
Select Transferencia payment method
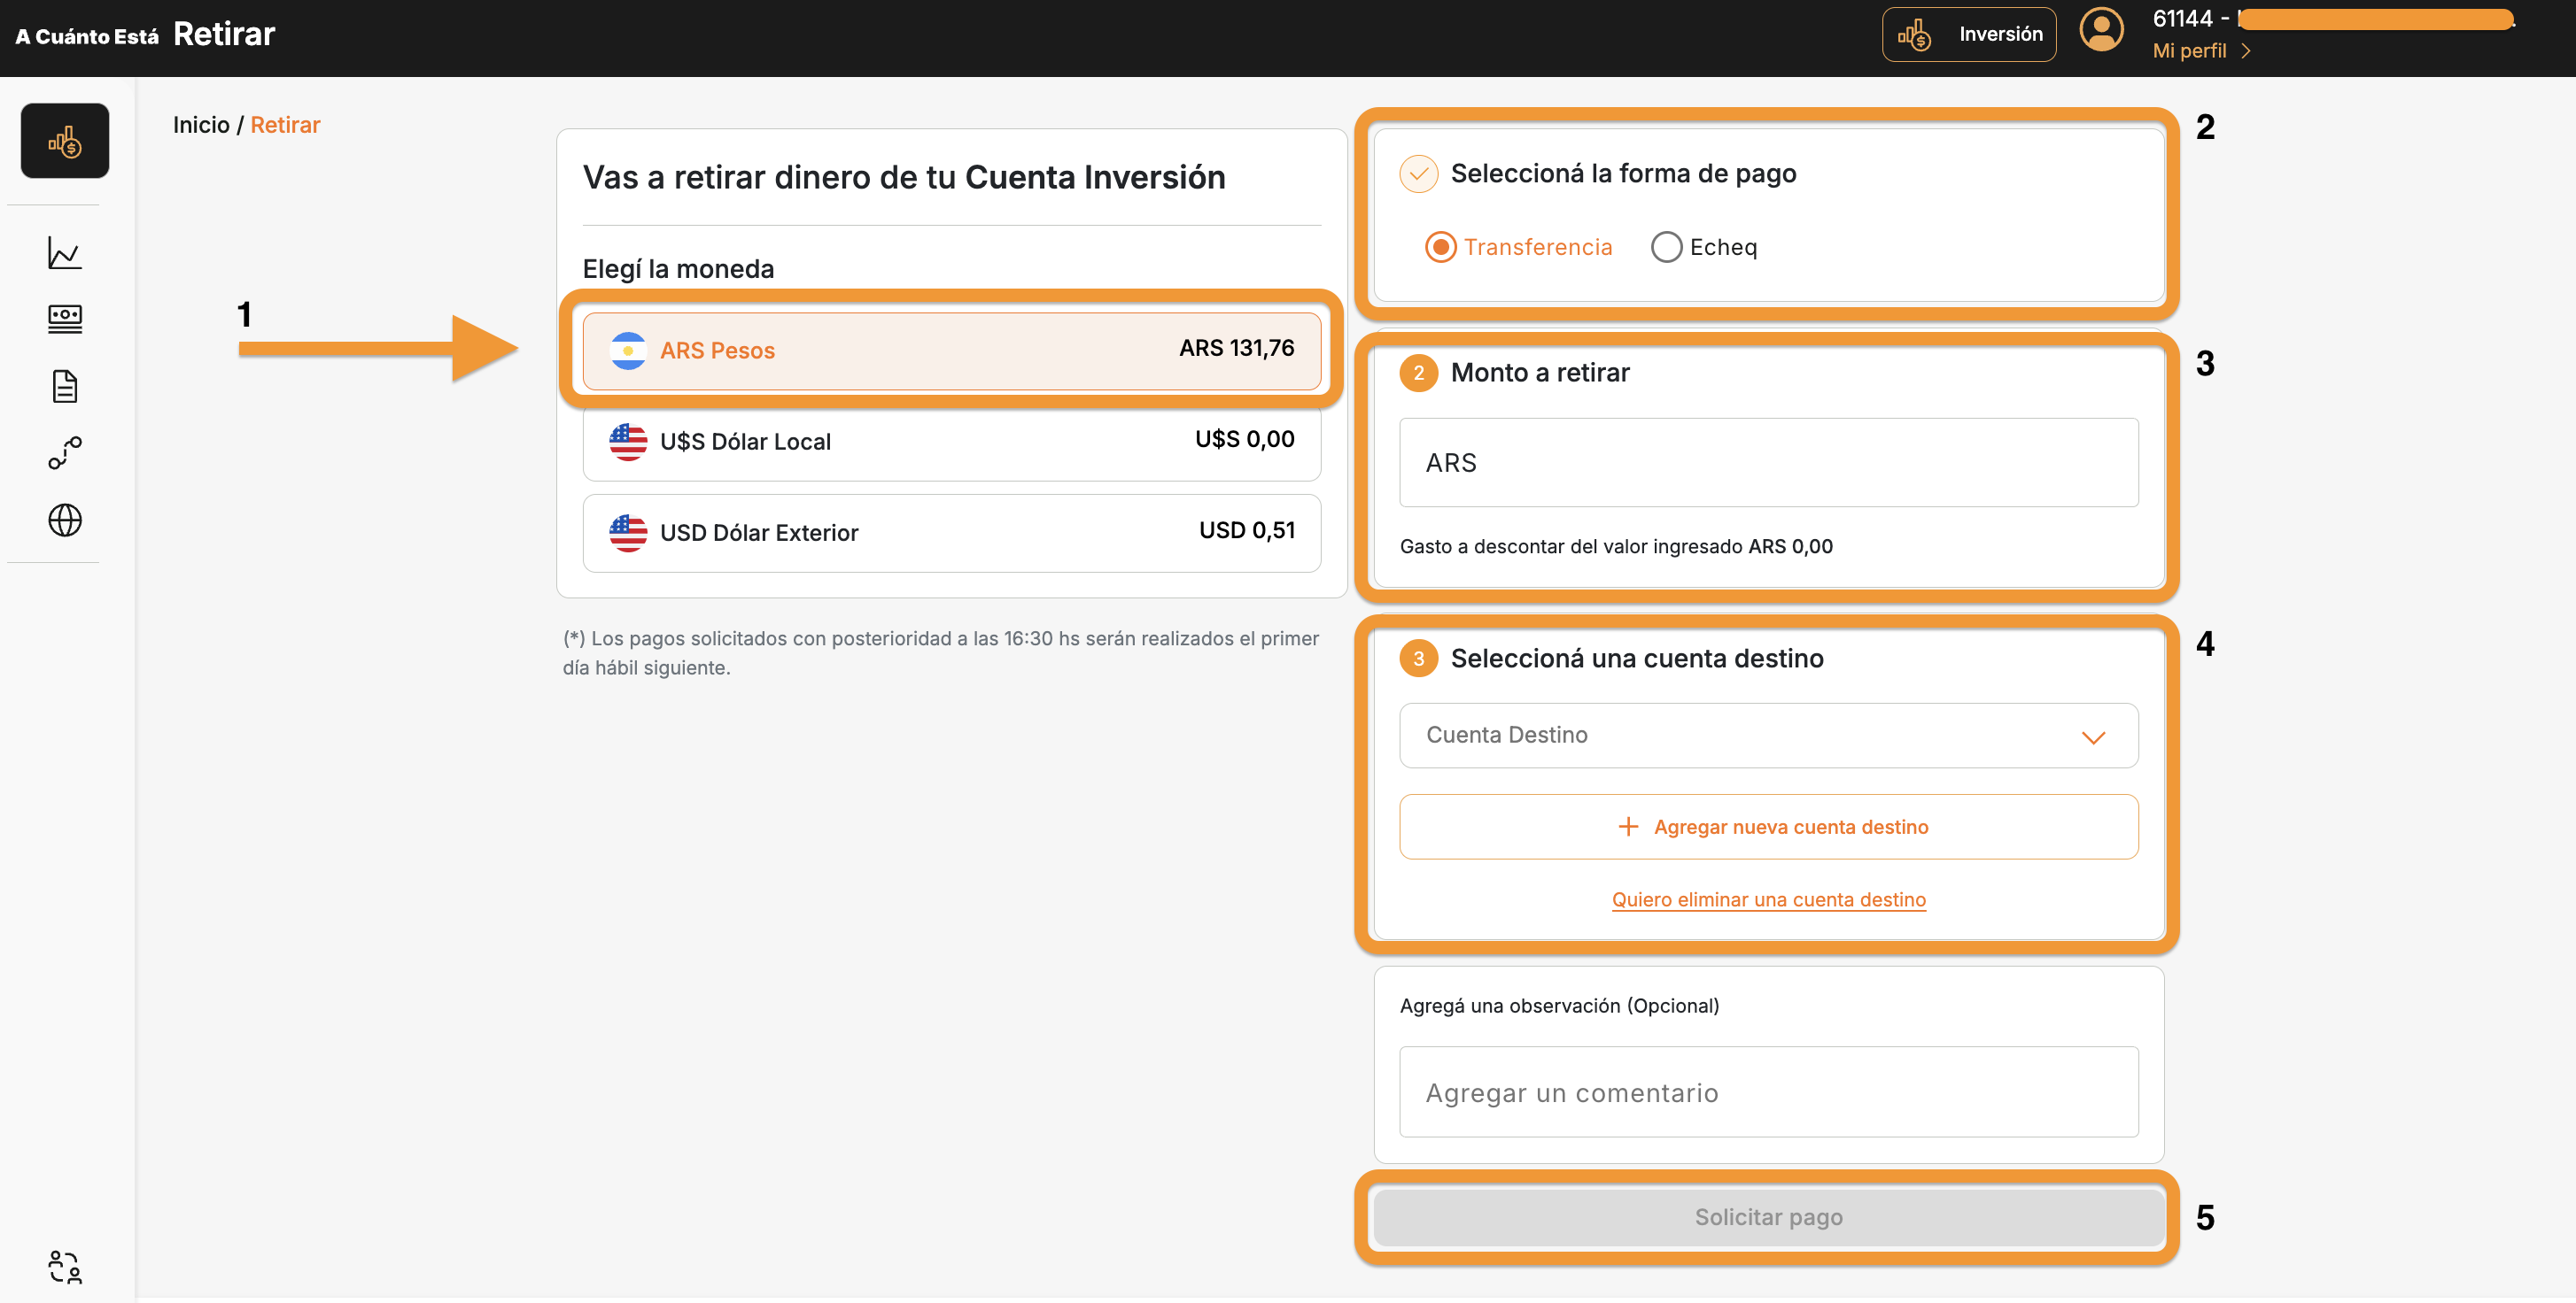[1441, 247]
